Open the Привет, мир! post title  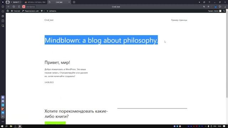tap(57, 63)
